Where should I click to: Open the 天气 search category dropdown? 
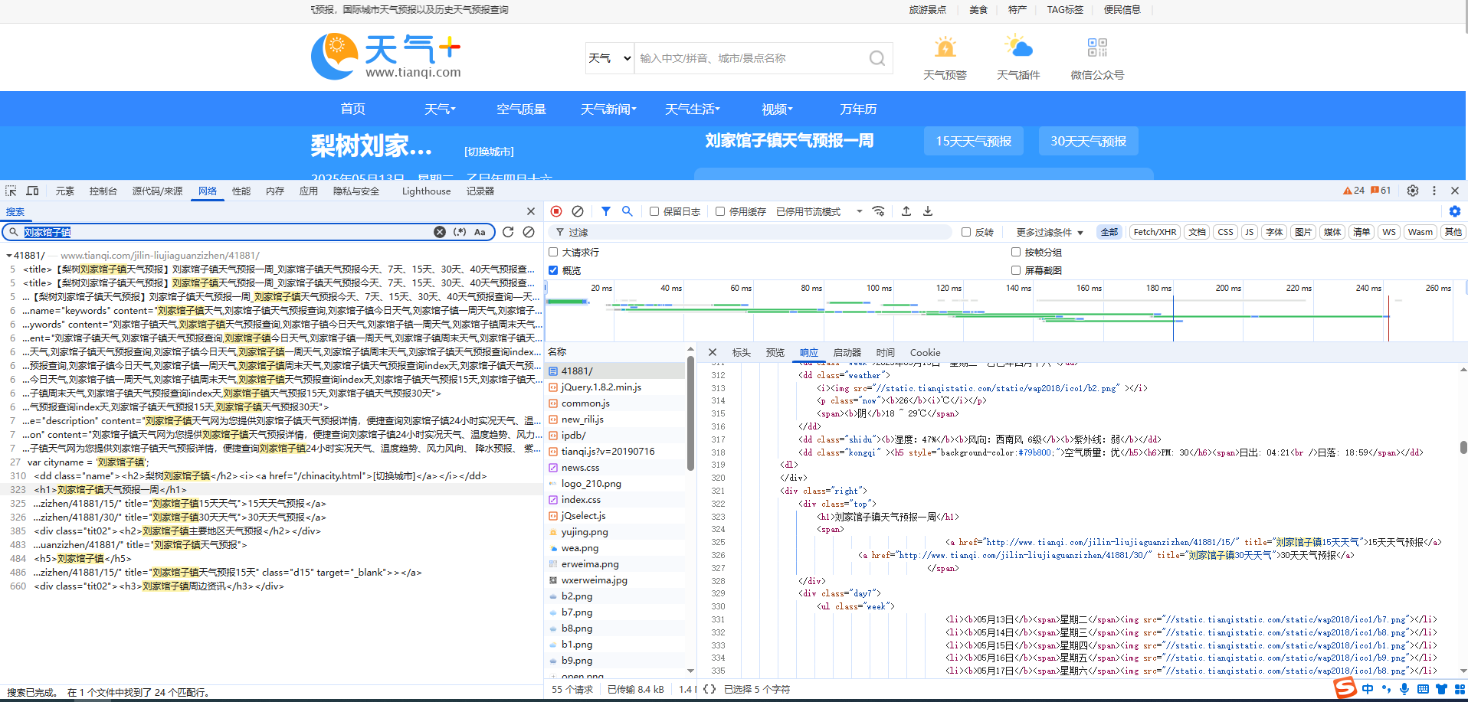coord(610,58)
